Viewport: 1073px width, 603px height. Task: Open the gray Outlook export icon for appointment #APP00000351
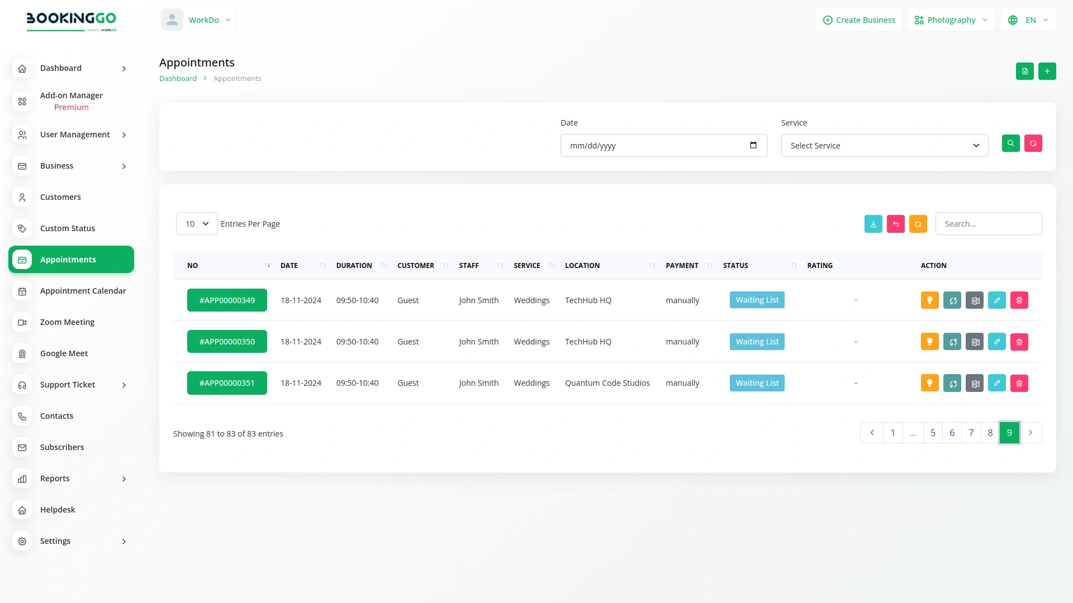975,383
